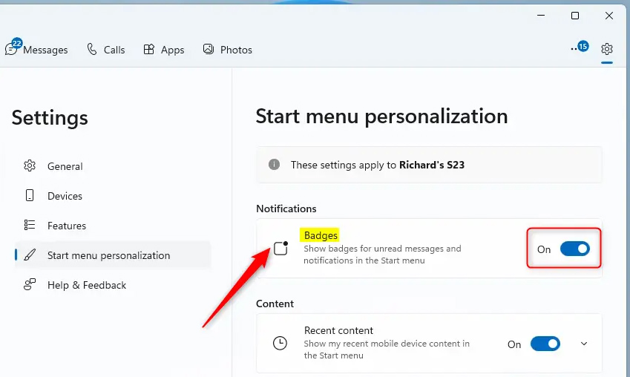Viewport: 630px width, 377px height.
Task: Open the settings gear icon
Action: coord(607,49)
